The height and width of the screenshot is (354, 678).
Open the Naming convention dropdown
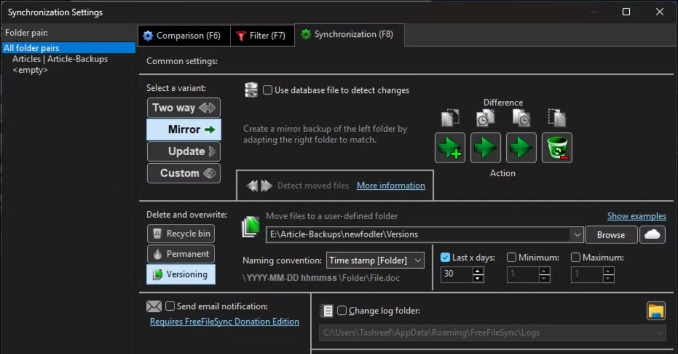point(375,260)
